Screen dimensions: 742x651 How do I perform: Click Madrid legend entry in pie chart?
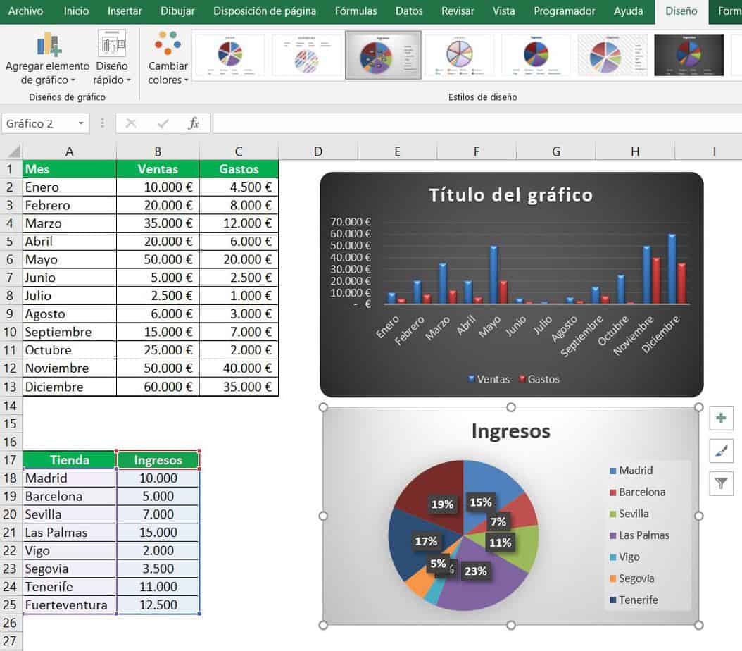pyautogui.click(x=631, y=471)
